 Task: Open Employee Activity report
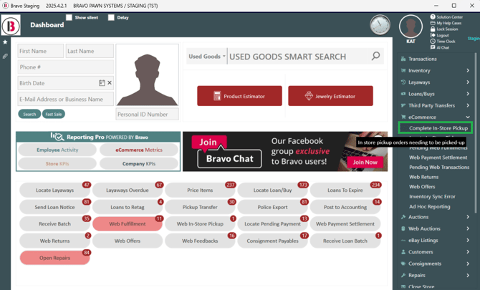pos(57,150)
